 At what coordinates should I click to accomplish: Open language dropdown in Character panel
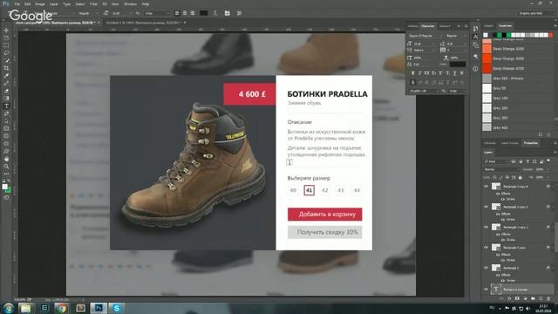click(x=425, y=91)
